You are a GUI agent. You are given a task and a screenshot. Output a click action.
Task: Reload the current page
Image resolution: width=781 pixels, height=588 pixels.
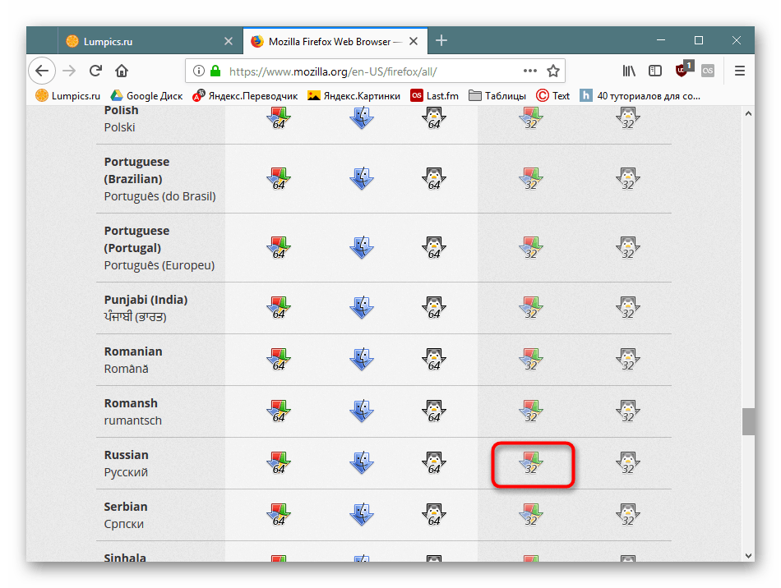[x=95, y=71]
